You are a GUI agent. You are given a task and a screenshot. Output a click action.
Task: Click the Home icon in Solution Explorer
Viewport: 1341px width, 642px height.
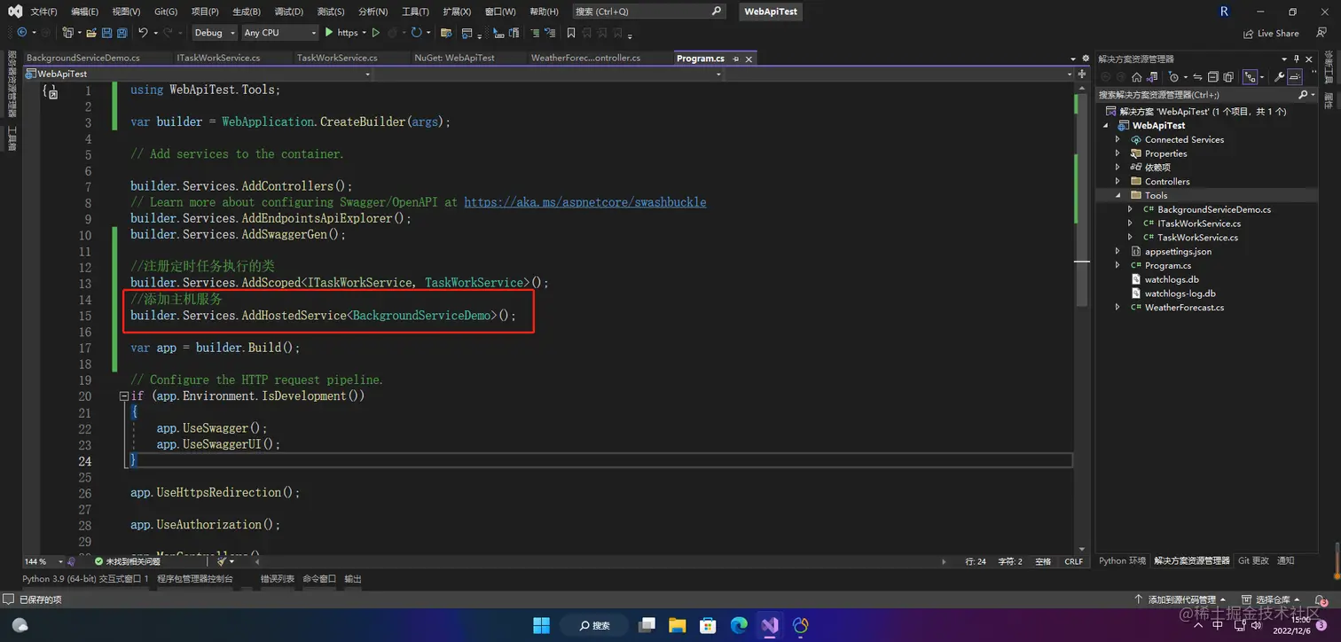(x=1137, y=77)
